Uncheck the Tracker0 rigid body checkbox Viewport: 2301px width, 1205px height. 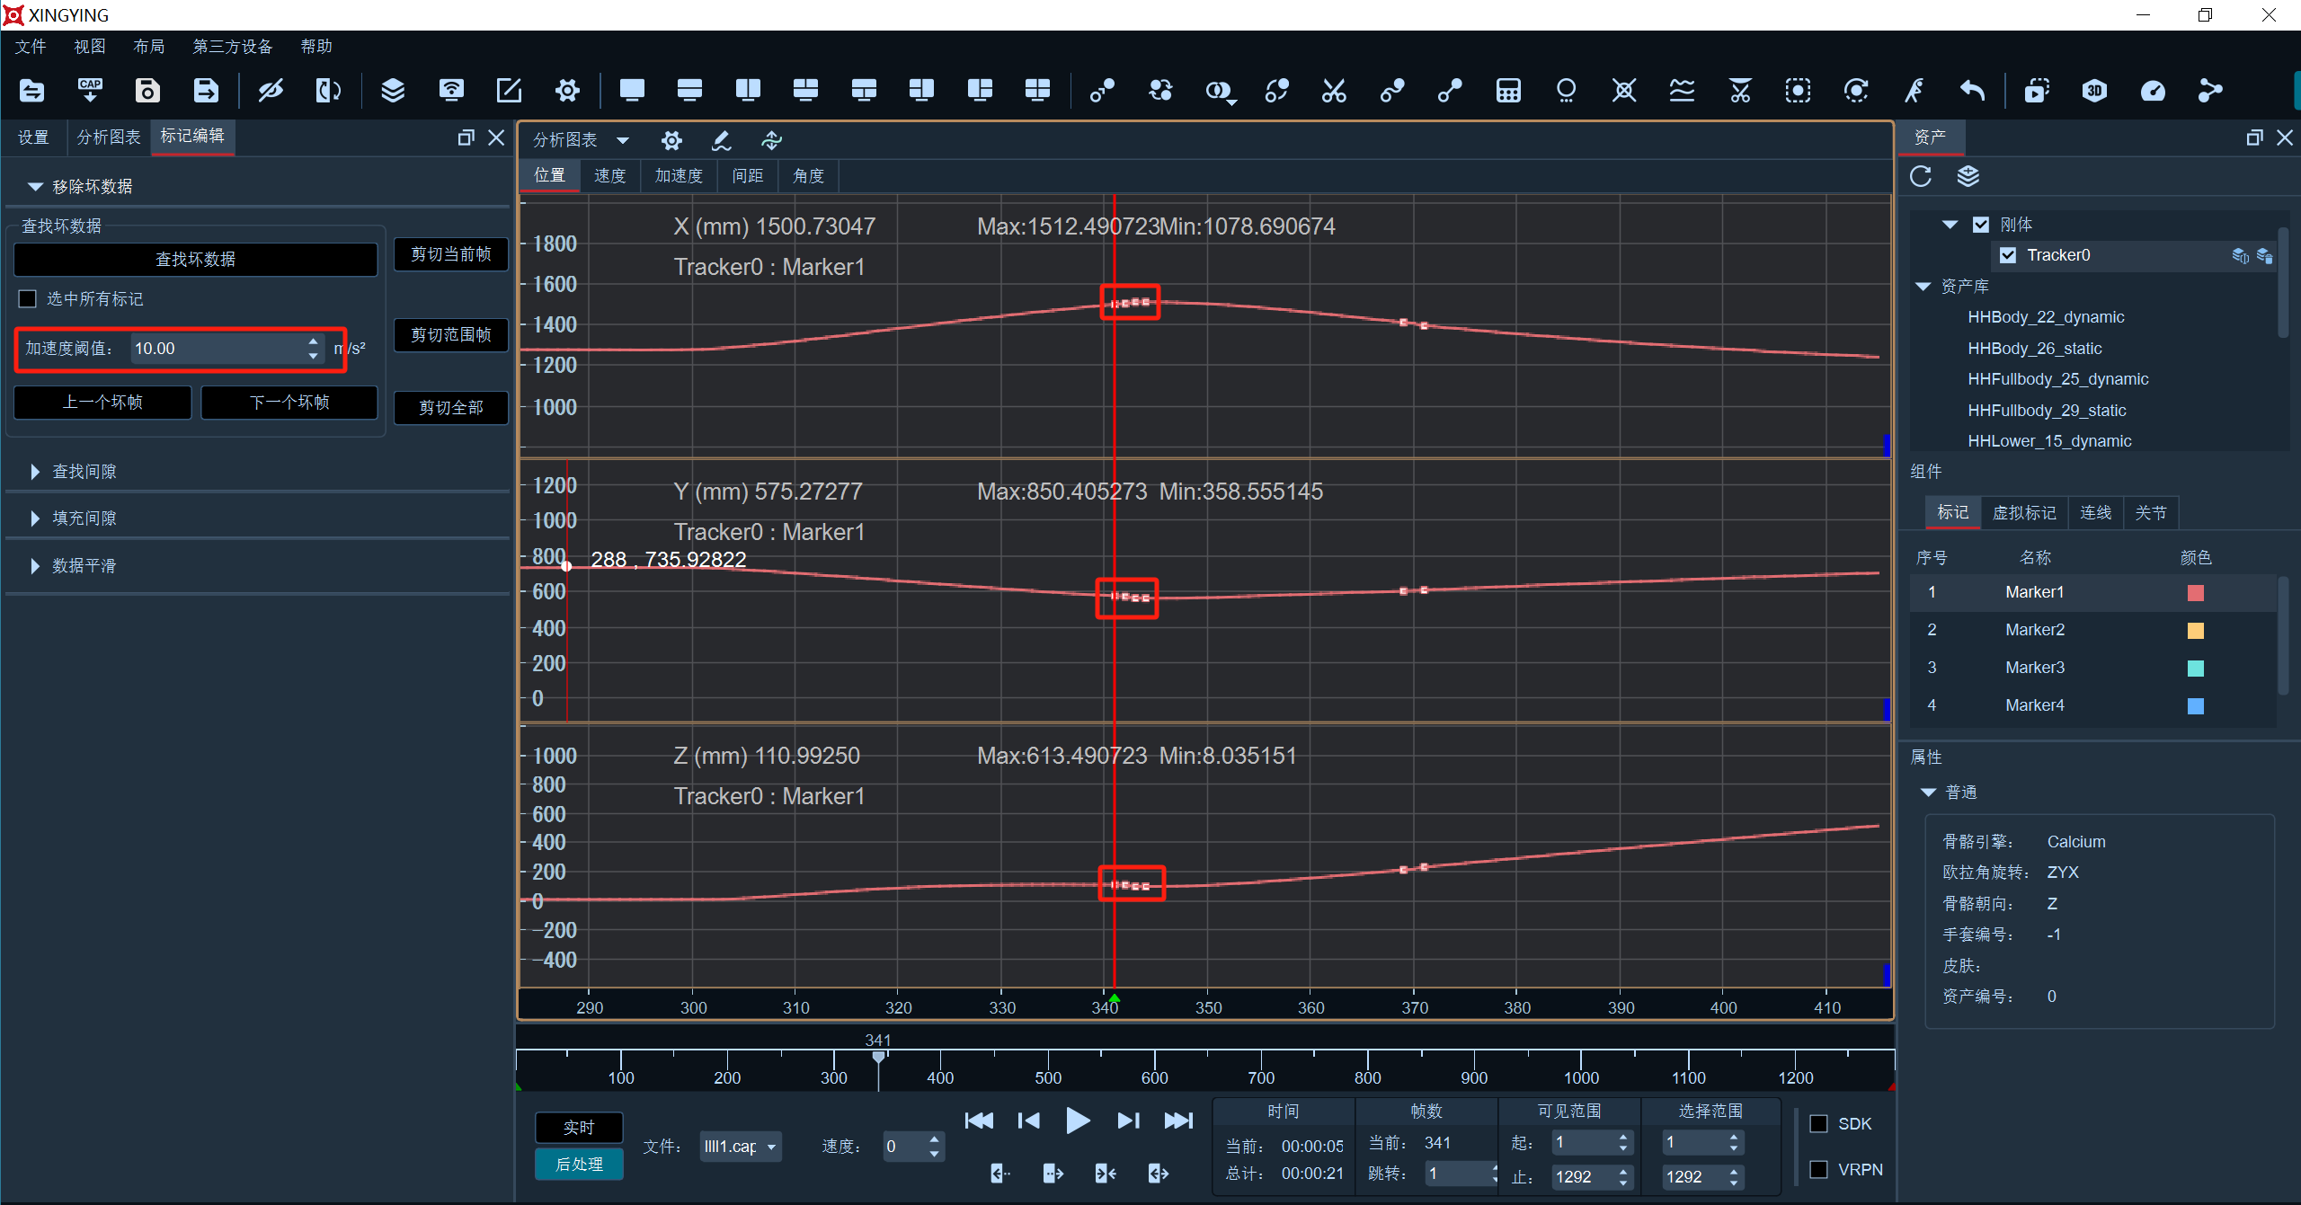[x=2007, y=255]
